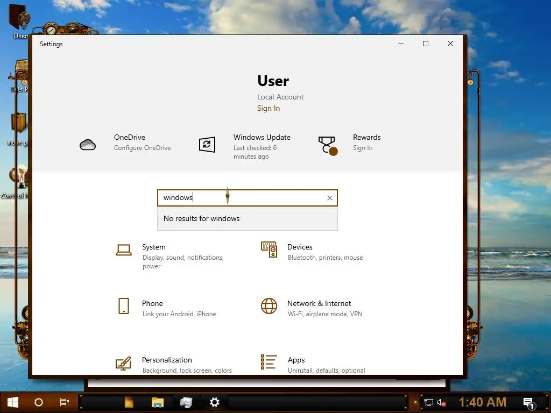
Task: Open the Apps category title
Action: tap(296, 360)
